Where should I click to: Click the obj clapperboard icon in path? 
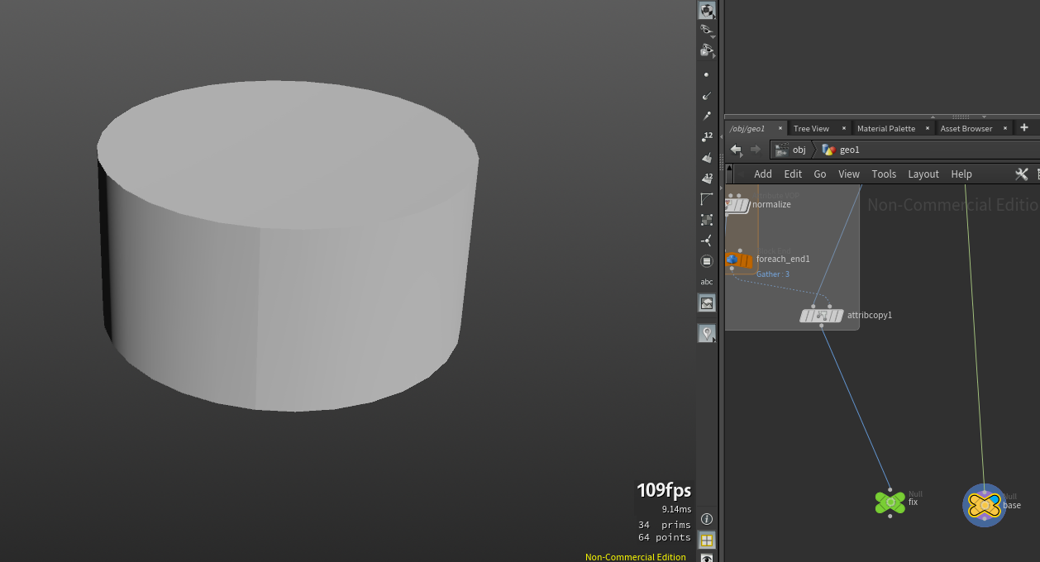781,150
